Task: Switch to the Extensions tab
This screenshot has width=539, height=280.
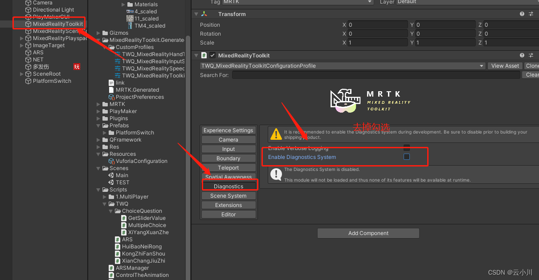Action: (229, 205)
